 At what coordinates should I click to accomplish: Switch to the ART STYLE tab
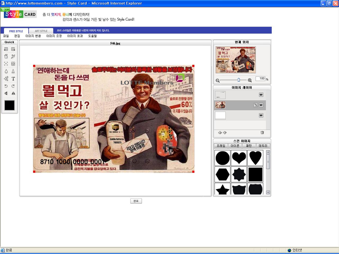coord(41,31)
